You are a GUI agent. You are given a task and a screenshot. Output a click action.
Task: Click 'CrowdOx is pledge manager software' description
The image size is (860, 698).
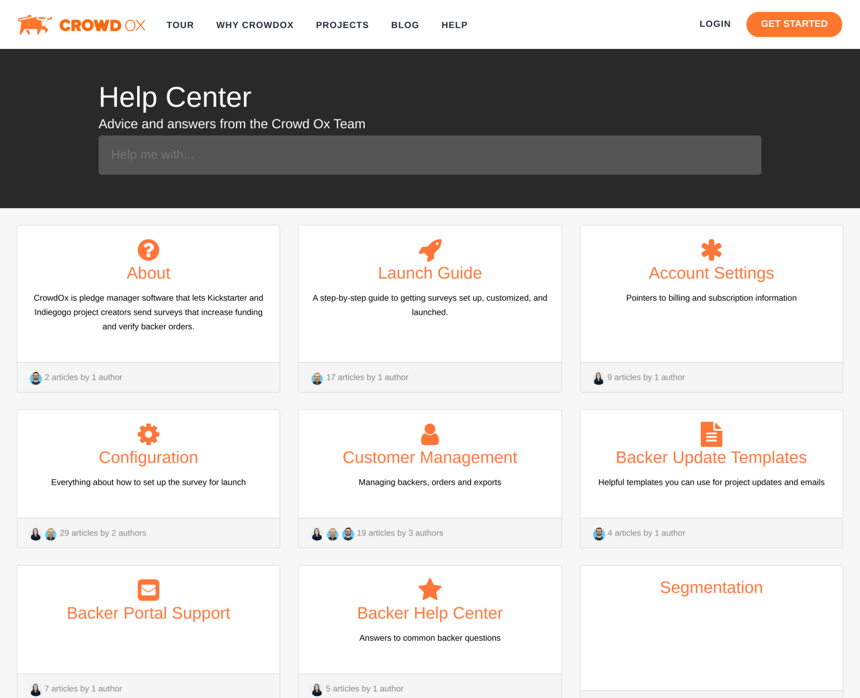148,312
